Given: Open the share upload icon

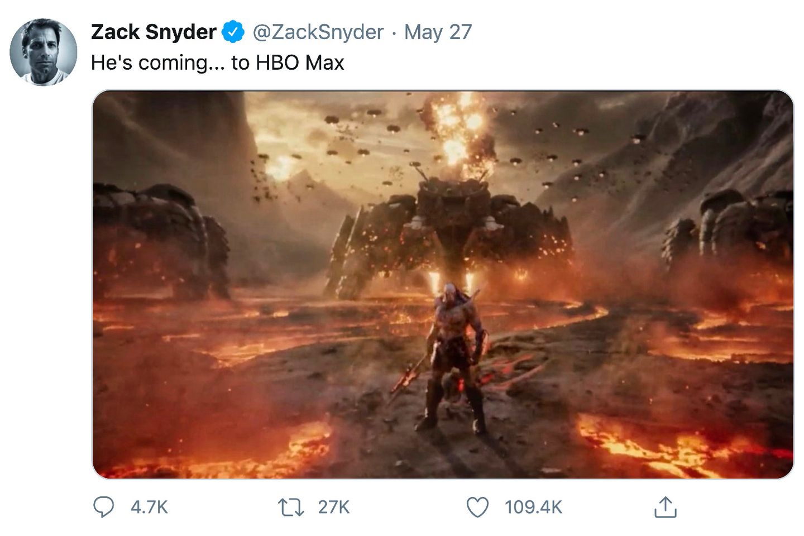Looking at the screenshot, I should click(x=665, y=507).
